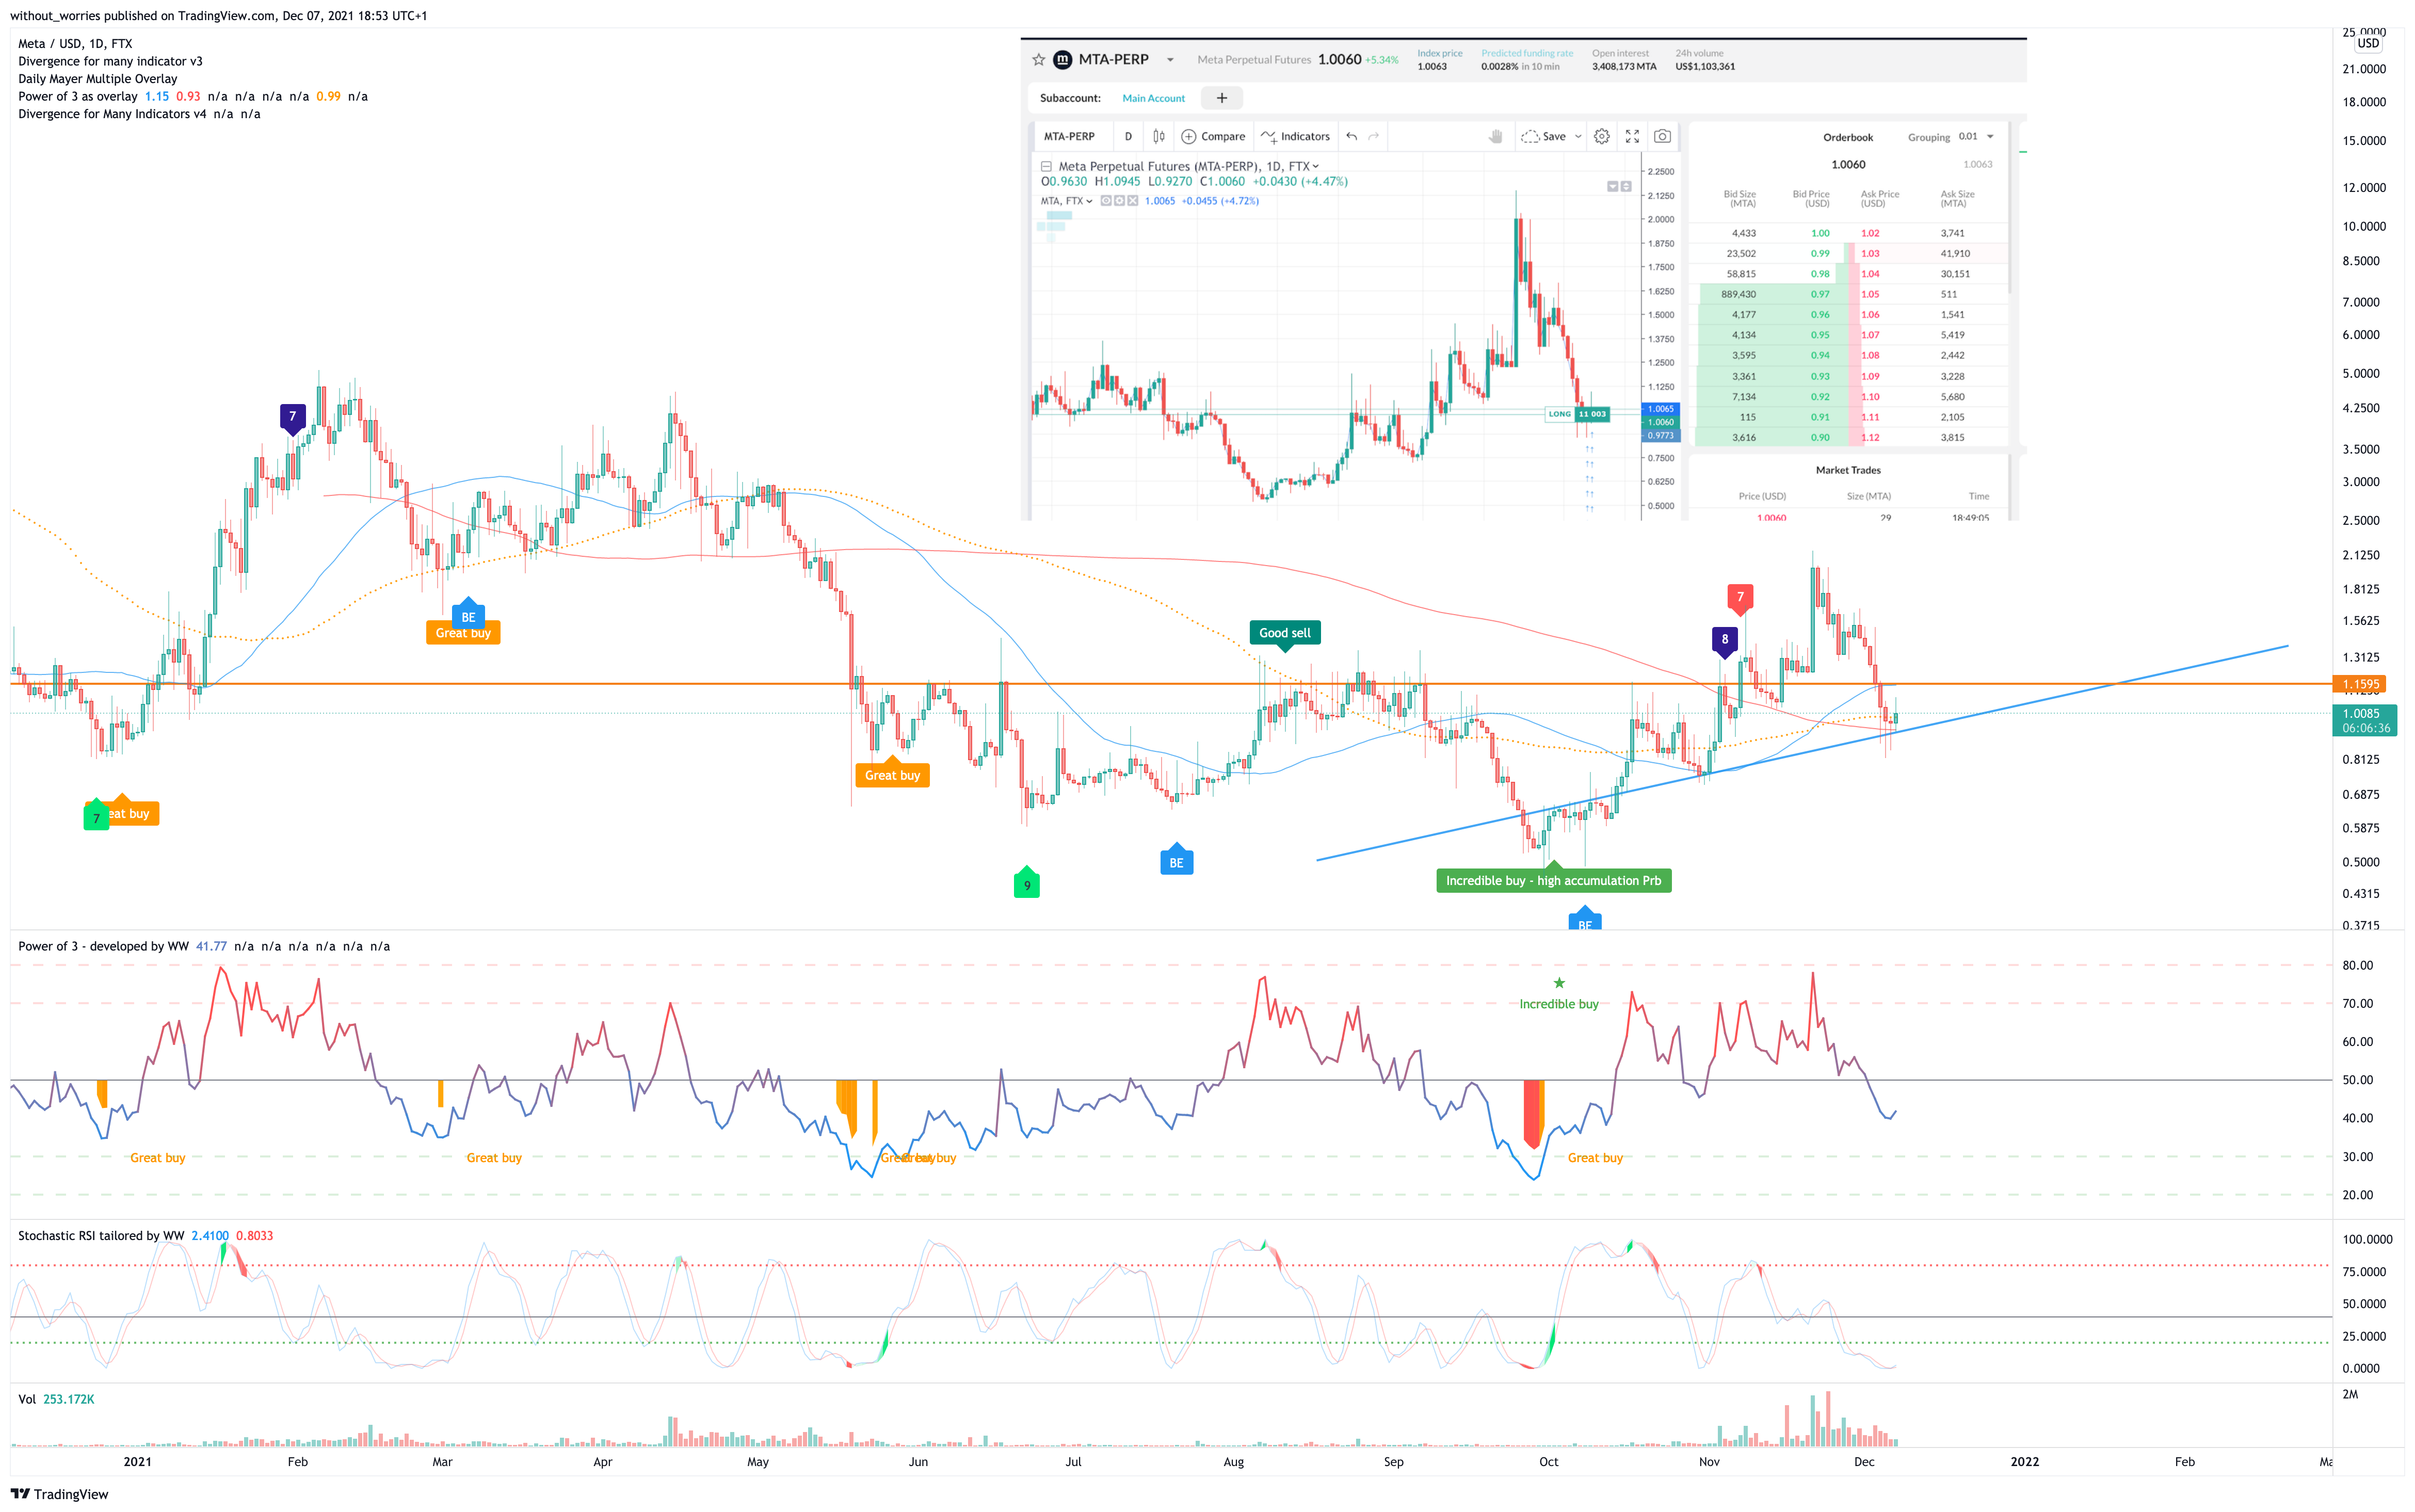Expand the MTA, FTX compare series chevron
2415x1512 pixels.
point(1089,201)
